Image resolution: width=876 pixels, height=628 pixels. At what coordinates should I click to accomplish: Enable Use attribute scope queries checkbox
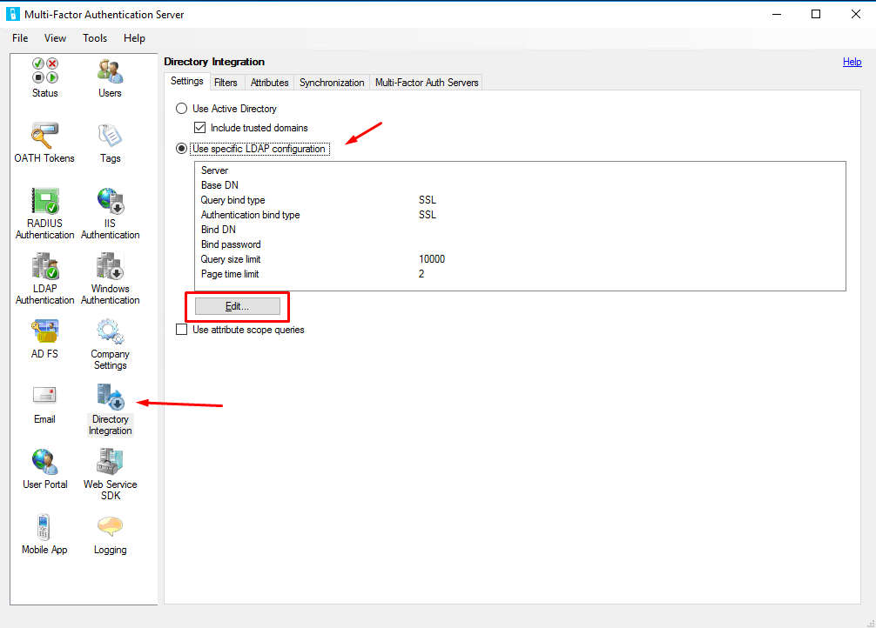point(182,330)
